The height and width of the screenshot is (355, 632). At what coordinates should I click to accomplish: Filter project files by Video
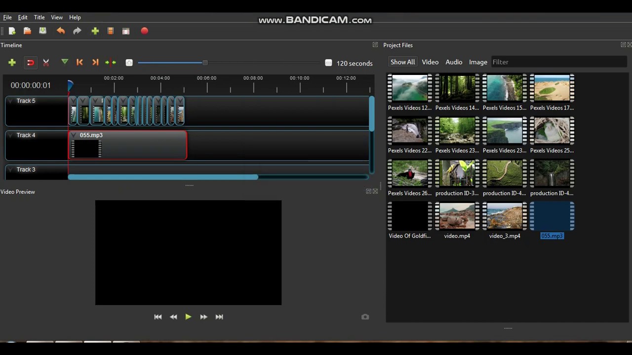pyautogui.click(x=430, y=62)
